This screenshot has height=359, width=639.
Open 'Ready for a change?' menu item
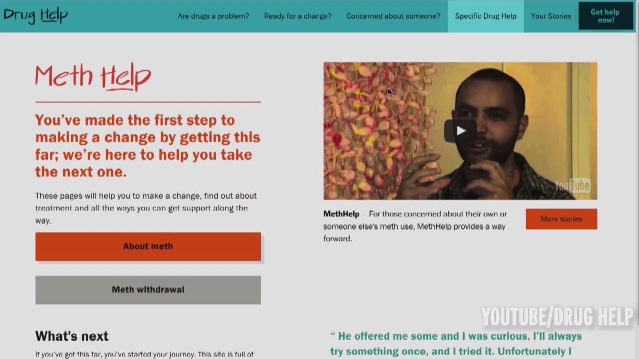(298, 16)
